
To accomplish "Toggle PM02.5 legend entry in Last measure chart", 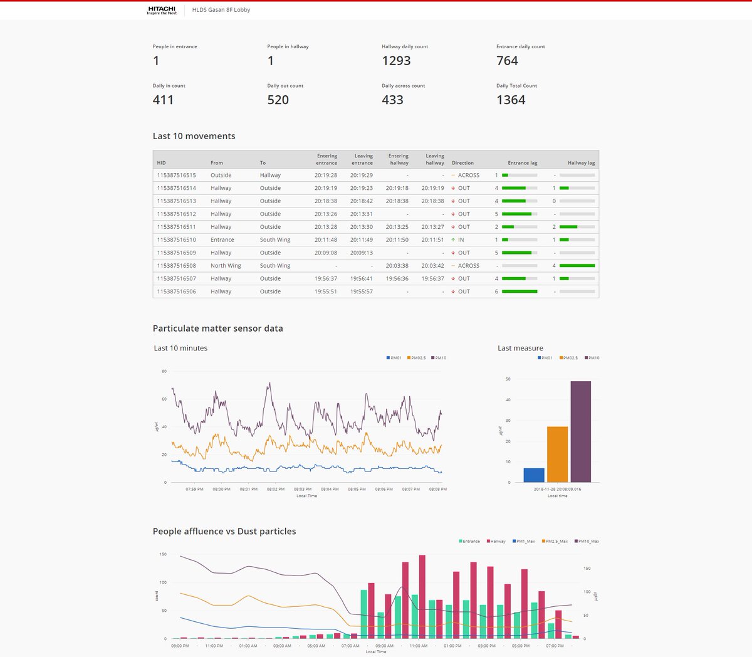I will (569, 358).
